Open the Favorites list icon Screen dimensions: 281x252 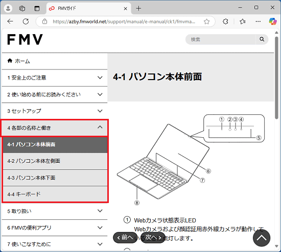(x=243, y=21)
